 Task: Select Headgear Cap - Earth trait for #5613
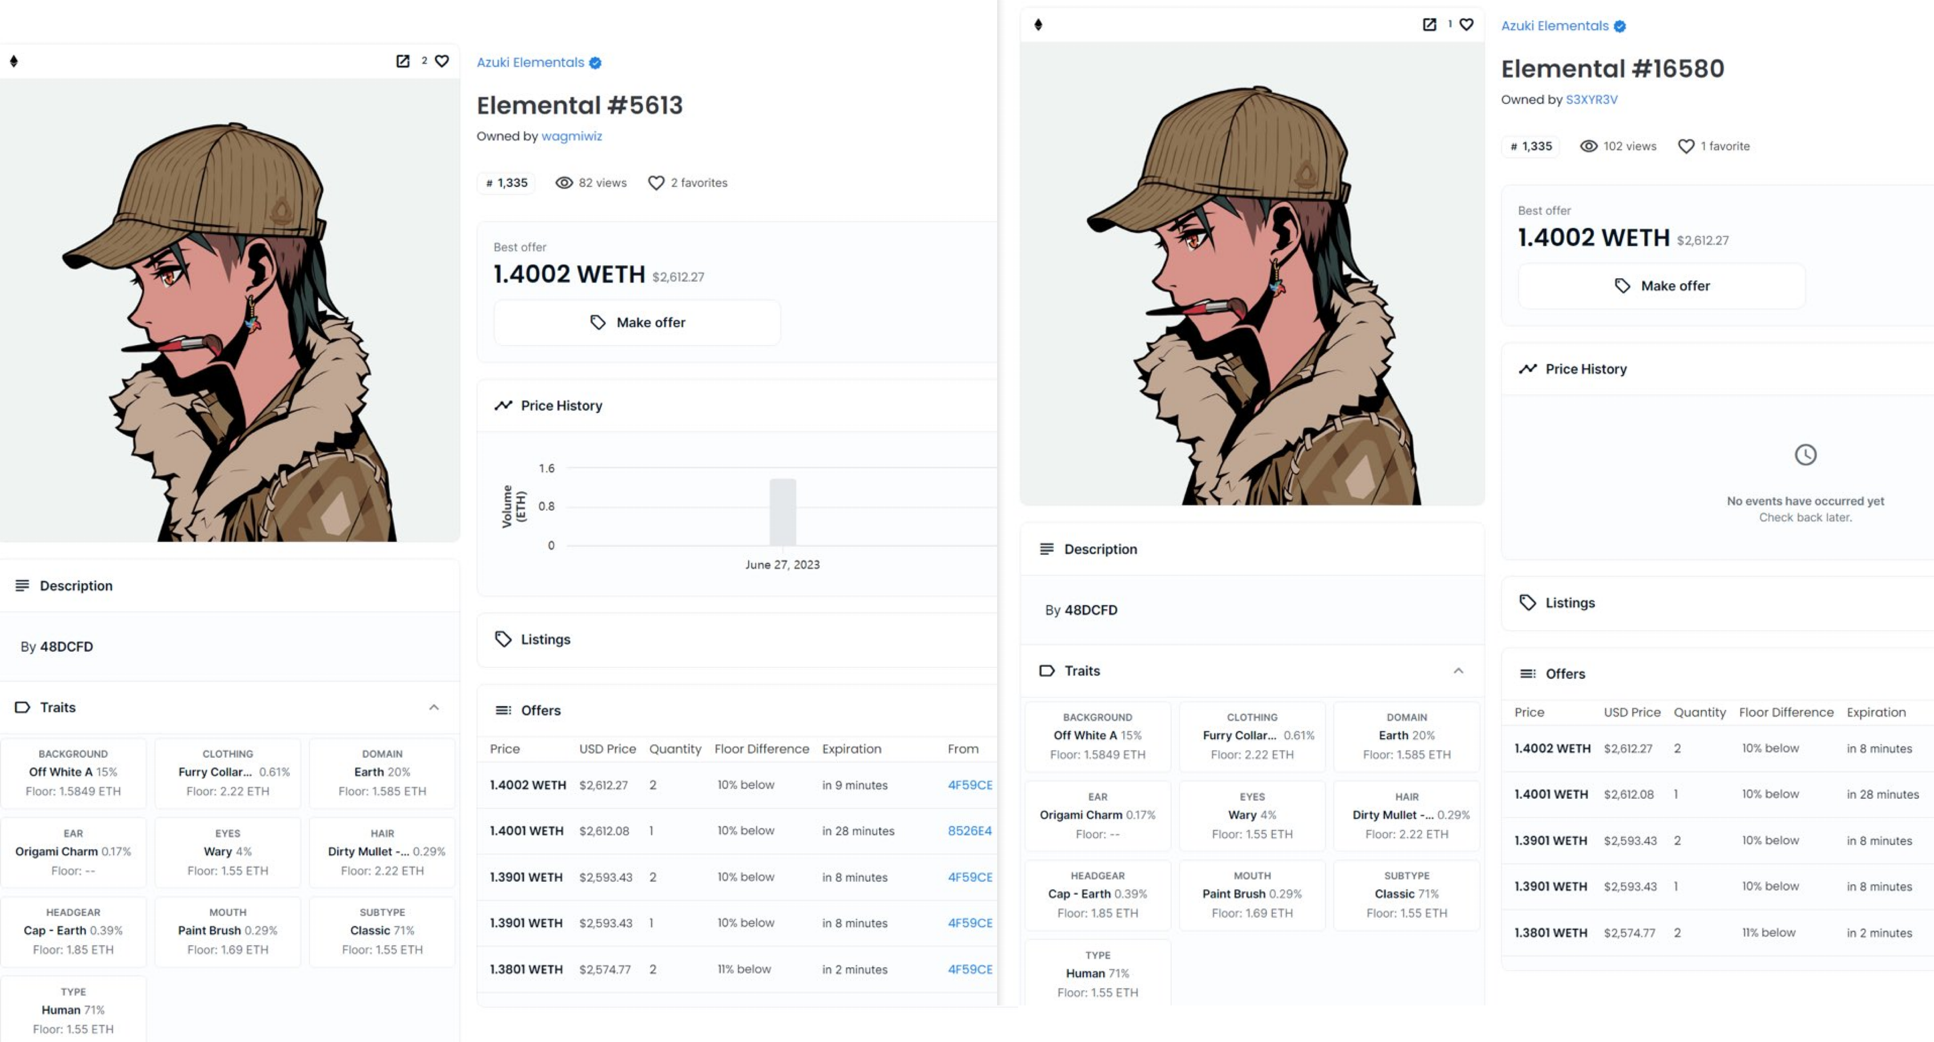(x=74, y=932)
